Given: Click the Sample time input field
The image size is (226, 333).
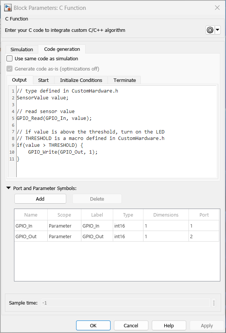Looking at the screenshot, I should click(126, 303).
